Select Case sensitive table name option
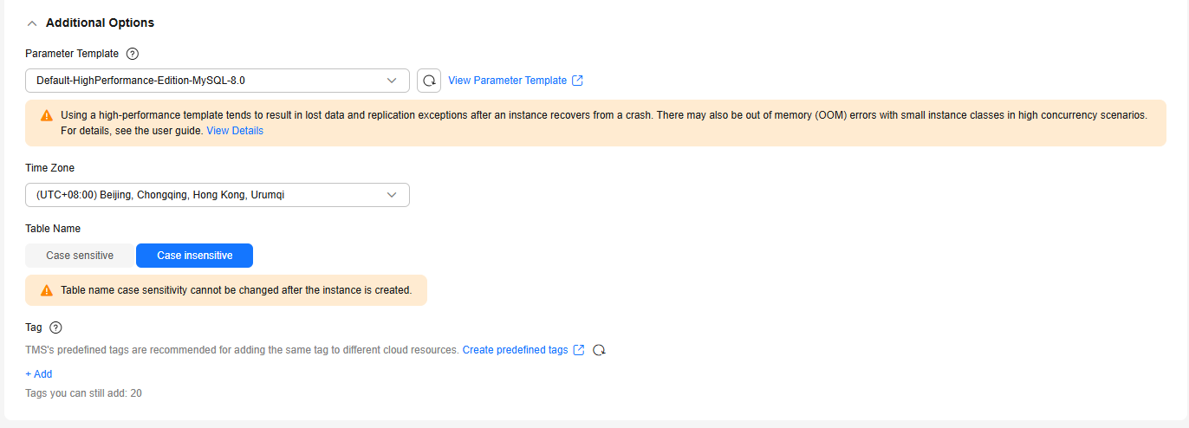This screenshot has height=428, width=1189. coord(80,256)
